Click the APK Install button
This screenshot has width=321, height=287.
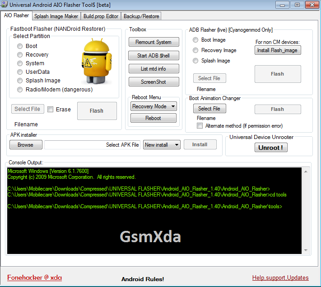(200, 144)
